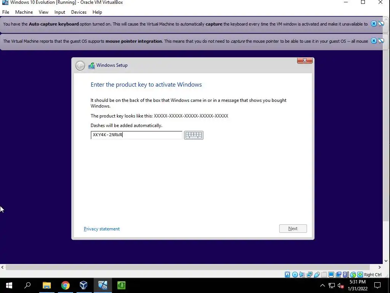
Task: Open VirtualBox Manager cube icon on taskbar
Action: point(83,285)
